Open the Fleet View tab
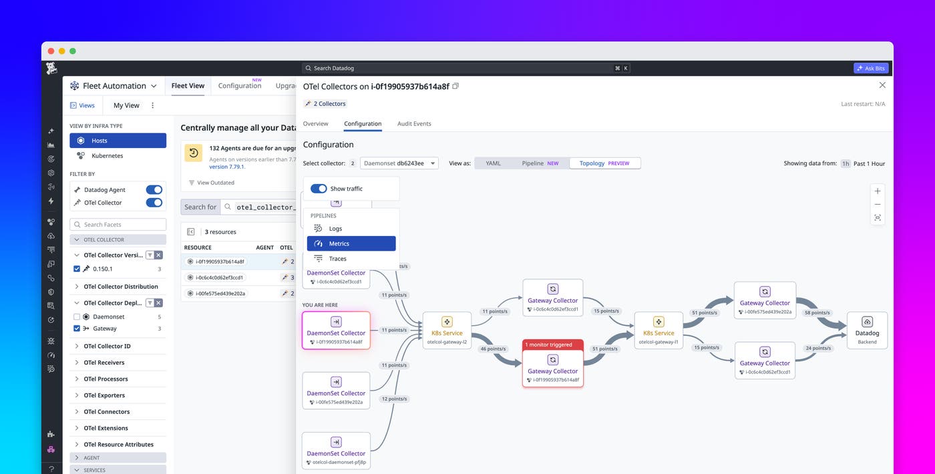Viewport: 935px width, 474px height. pos(188,85)
